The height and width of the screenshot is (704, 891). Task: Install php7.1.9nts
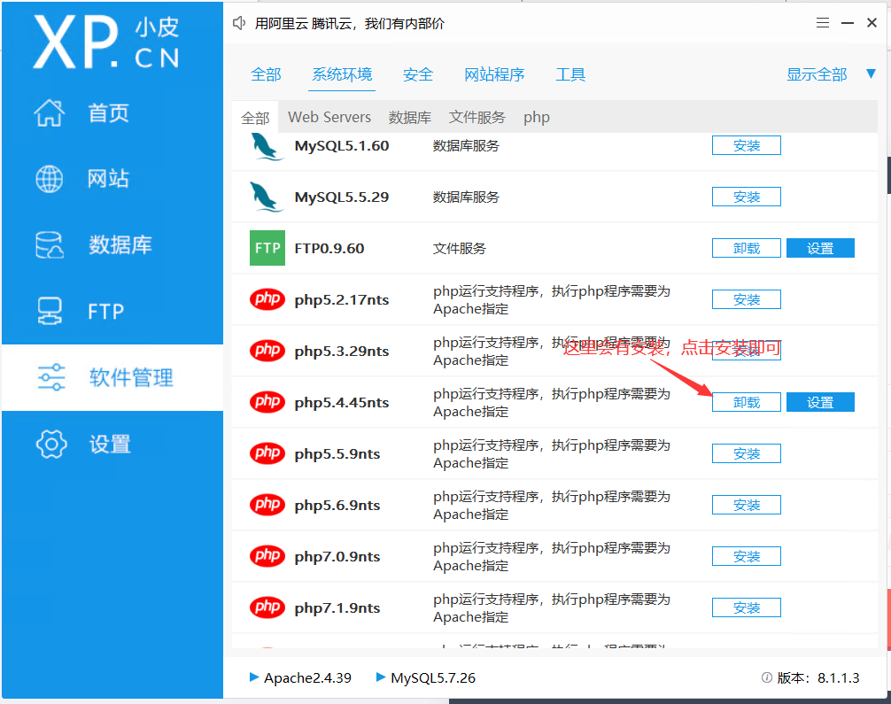[746, 607]
